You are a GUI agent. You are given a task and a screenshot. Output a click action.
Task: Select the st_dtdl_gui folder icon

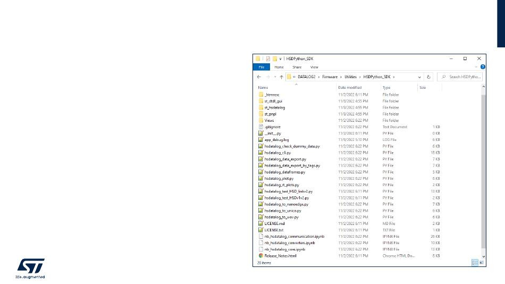point(261,101)
